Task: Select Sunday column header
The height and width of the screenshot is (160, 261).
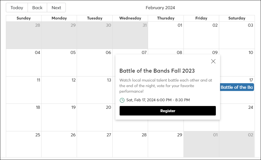Action: [24, 18]
